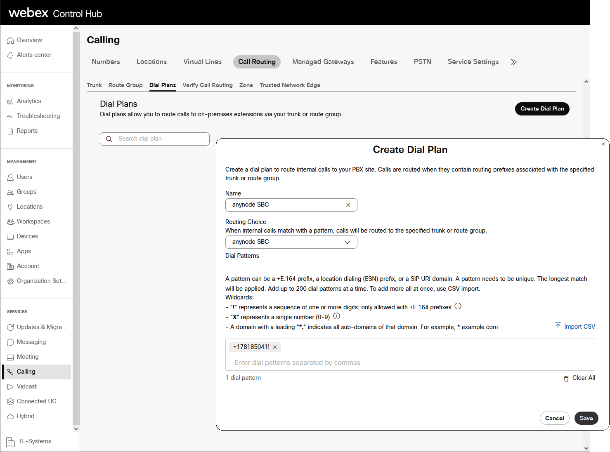The height and width of the screenshot is (452, 610).
Task: Click the dial plan Name input field
Action: [x=291, y=205]
